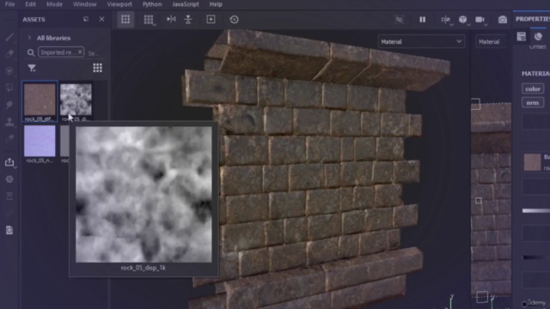Toggle vertical symmetry mirror icon
This screenshot has width=550, height=309.
[x=188, y=19]
